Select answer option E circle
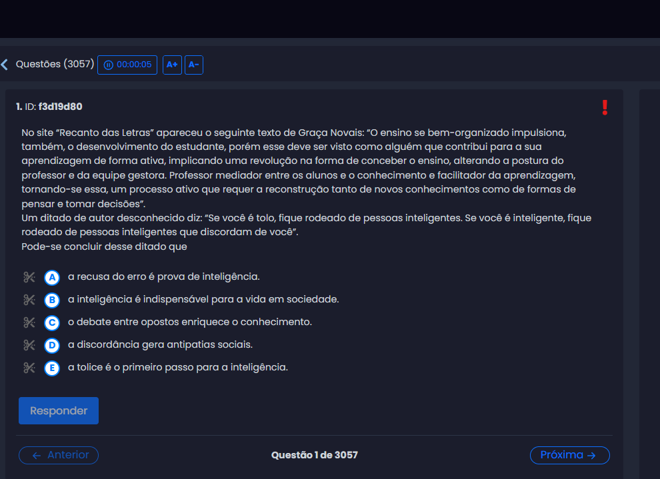Image resolution: width=660 pixels, height=479 pixels. 52,368
